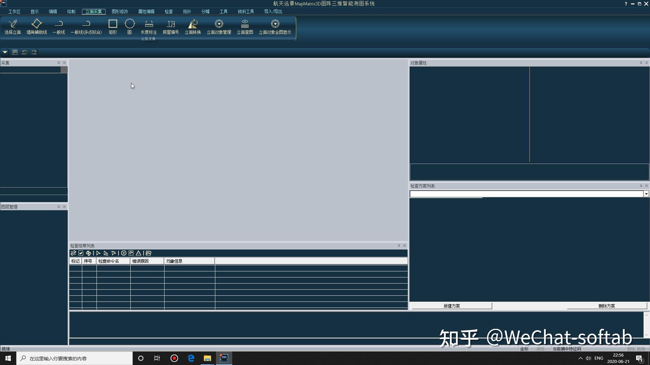Pin the 采集 panel

tap(59, 63)
